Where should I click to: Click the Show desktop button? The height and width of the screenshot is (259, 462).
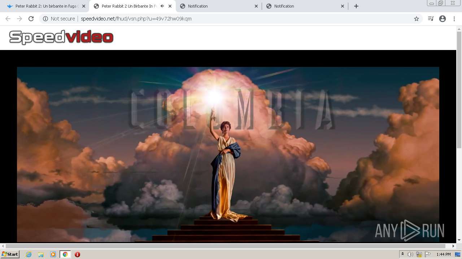pyautogui.click(x=458, y=254)
